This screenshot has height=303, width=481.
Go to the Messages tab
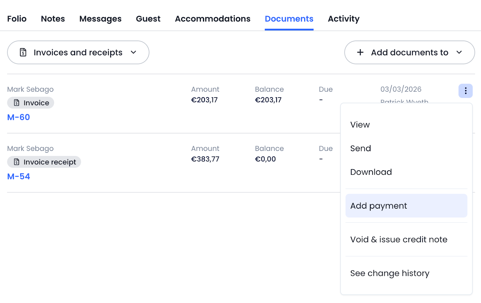pos(100,19)
